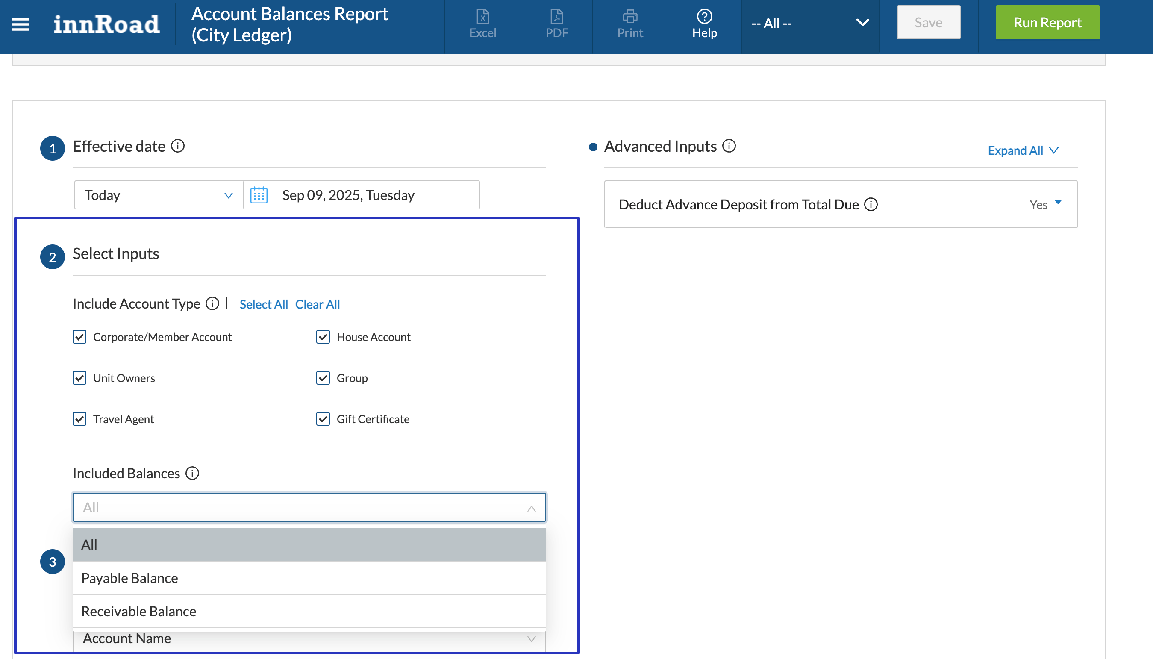Click the green Run Report button
The height and width of the screenshot is (659, 1153).
coord(1047,23)
